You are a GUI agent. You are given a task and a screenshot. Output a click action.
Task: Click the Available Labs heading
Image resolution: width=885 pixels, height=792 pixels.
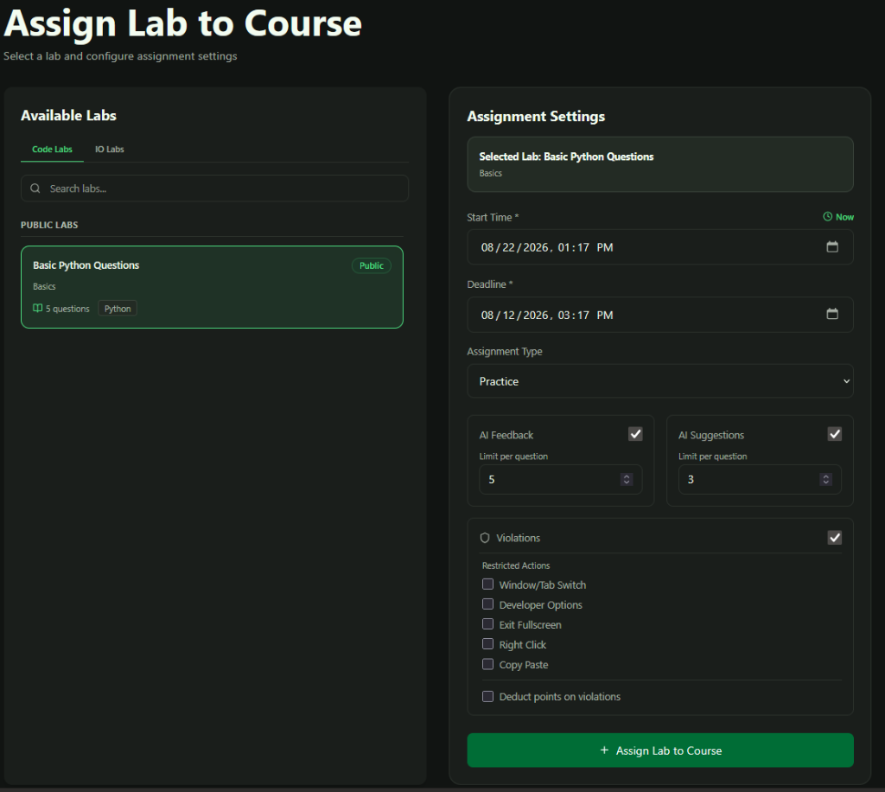(68, 115)
